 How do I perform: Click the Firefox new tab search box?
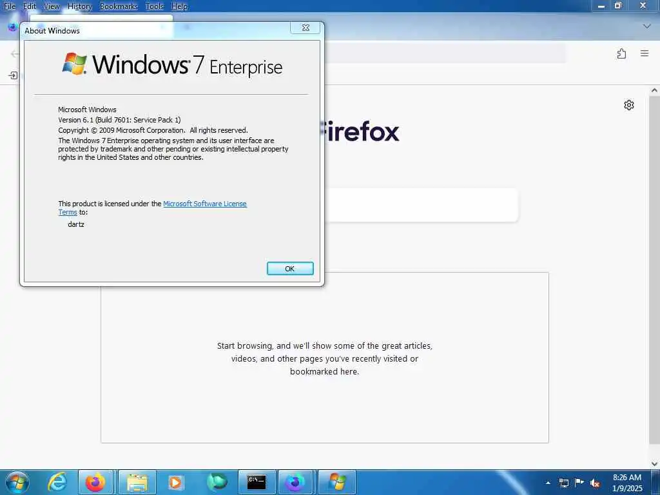421,205
